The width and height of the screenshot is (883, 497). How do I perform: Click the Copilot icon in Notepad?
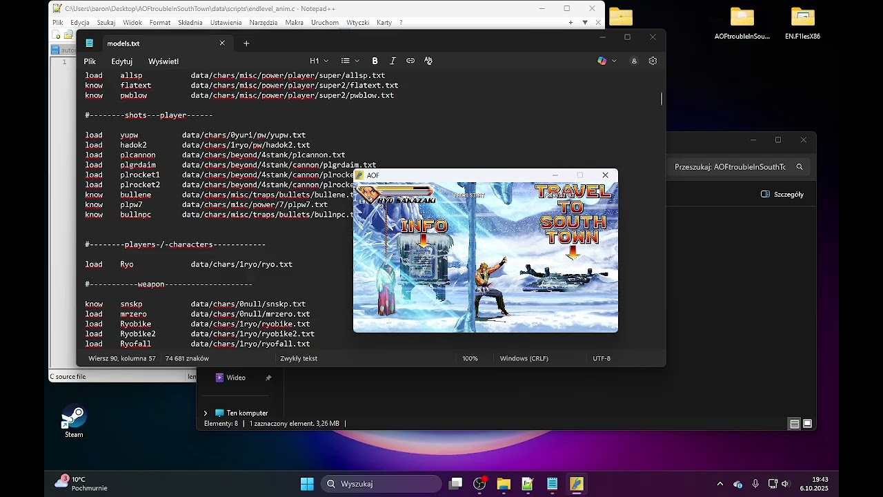tap(602, 61)
